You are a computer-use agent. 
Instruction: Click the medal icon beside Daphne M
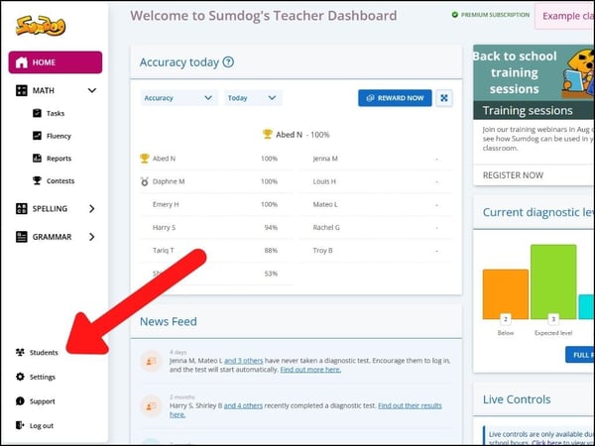(145, 181)
